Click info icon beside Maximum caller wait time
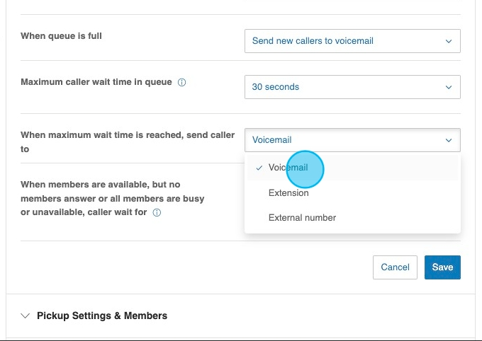Screen dimensions: 482x341 [x=182, y=82]
